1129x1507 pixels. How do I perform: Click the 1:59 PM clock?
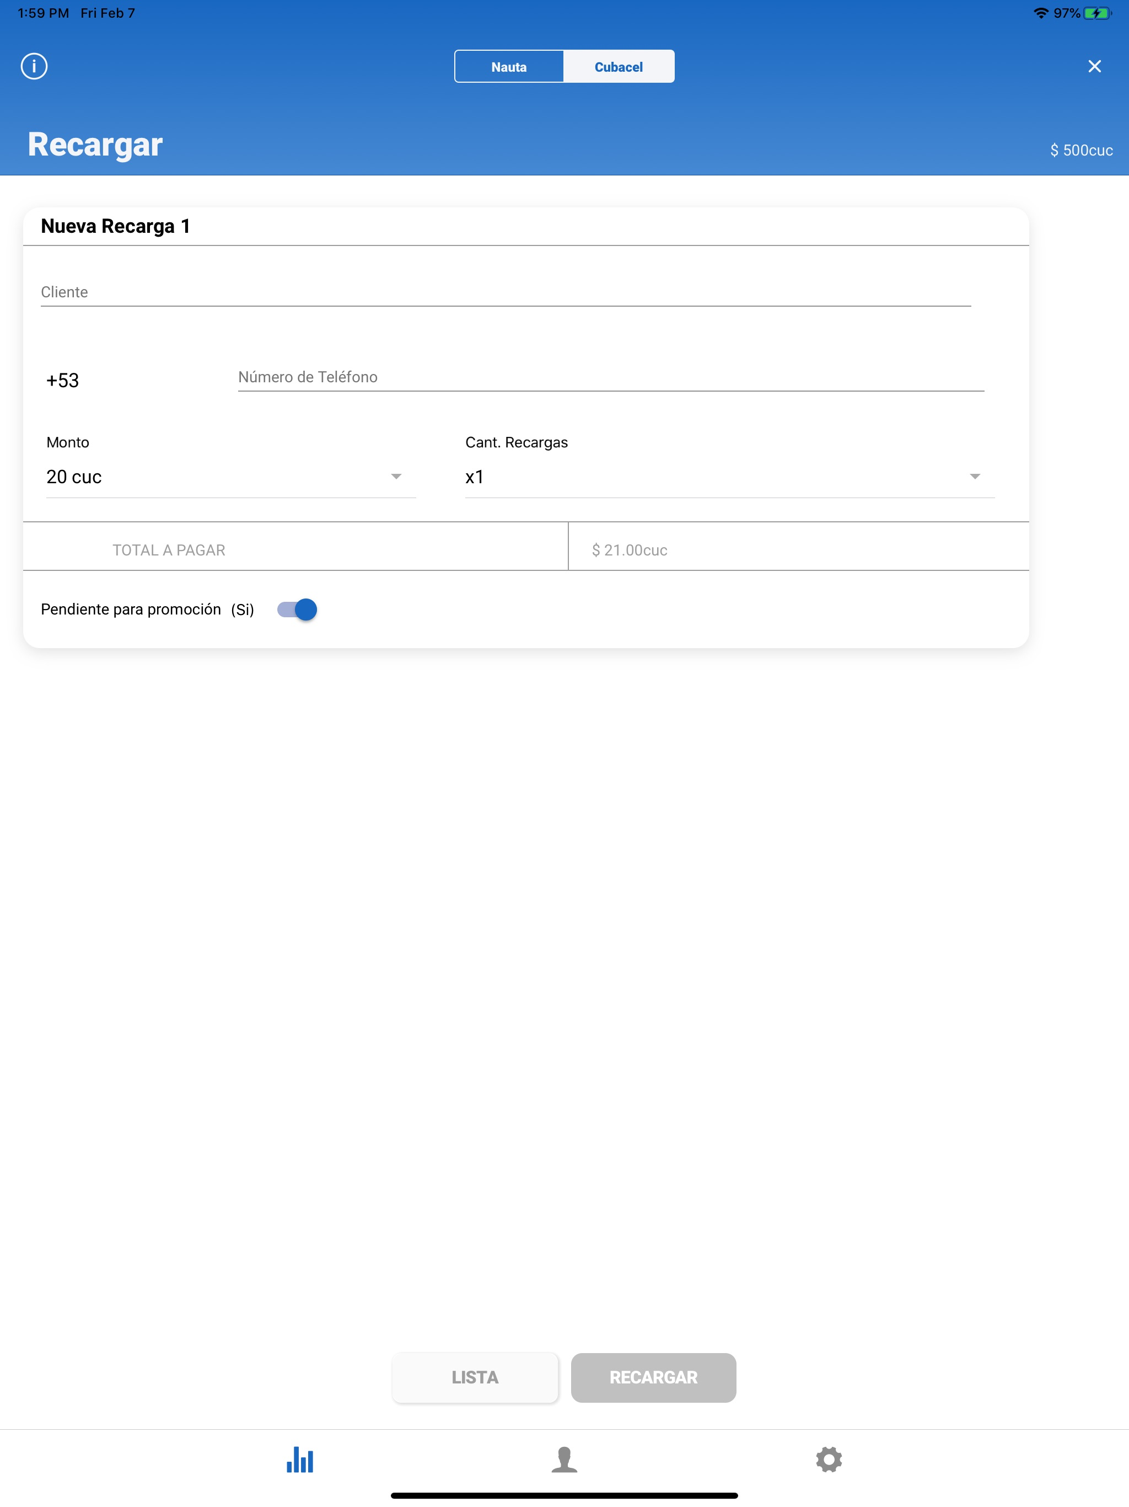tap(43, 13)
